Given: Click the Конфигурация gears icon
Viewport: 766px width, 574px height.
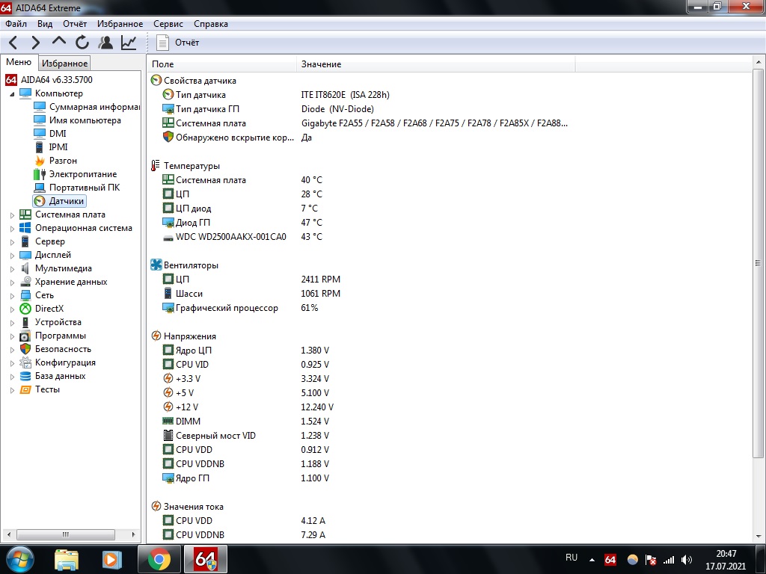Looking at the screenshot, I should pyautogui.click(x=25, y=362).
